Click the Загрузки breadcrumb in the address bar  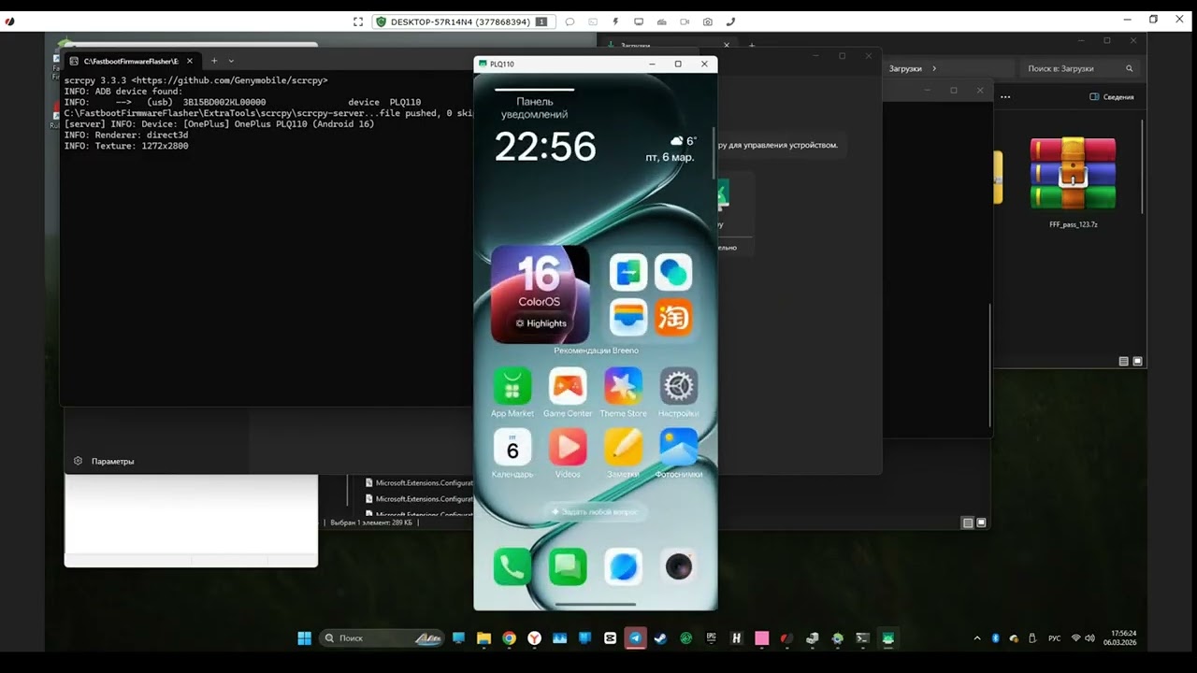905,68
